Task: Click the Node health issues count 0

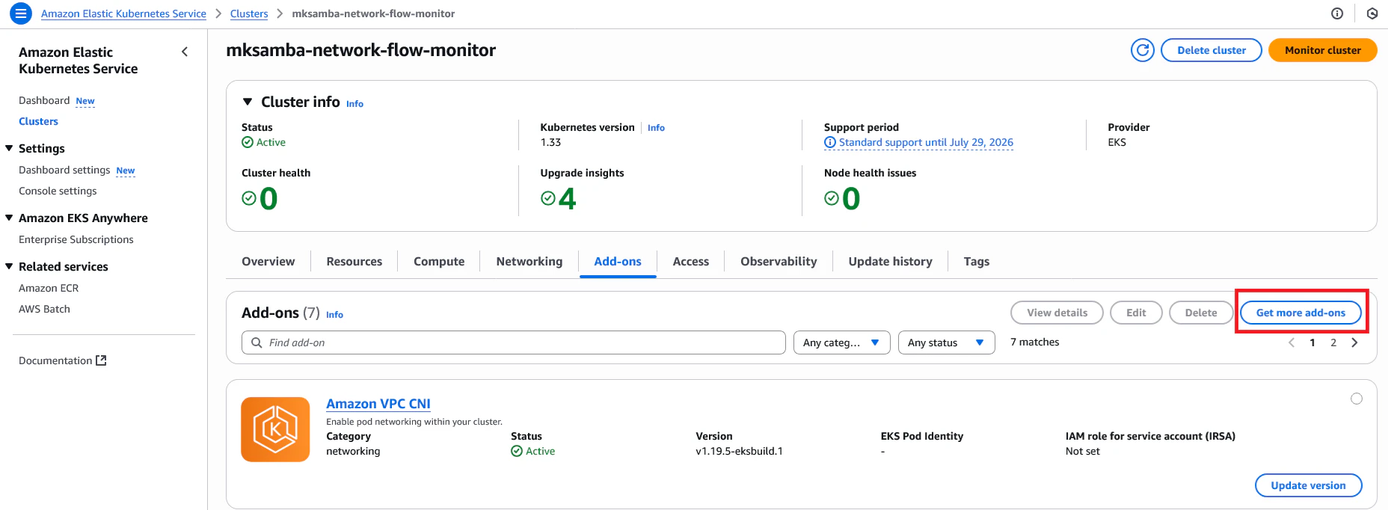Action: [851, 199]
